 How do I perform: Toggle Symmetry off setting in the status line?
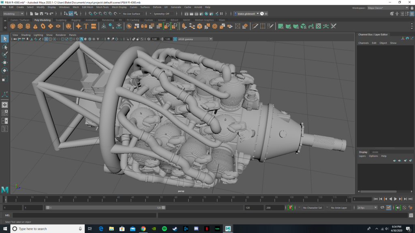coord(163,13)
